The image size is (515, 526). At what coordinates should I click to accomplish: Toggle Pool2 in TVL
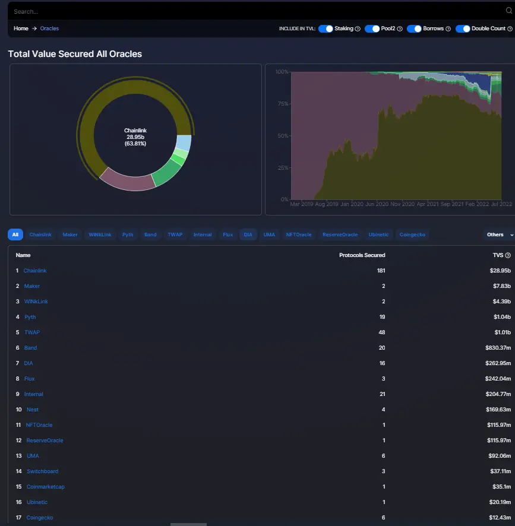point(372,28)
